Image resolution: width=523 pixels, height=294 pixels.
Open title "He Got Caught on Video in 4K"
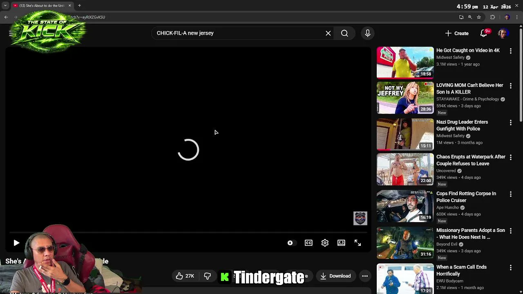(x=468, y=50)
